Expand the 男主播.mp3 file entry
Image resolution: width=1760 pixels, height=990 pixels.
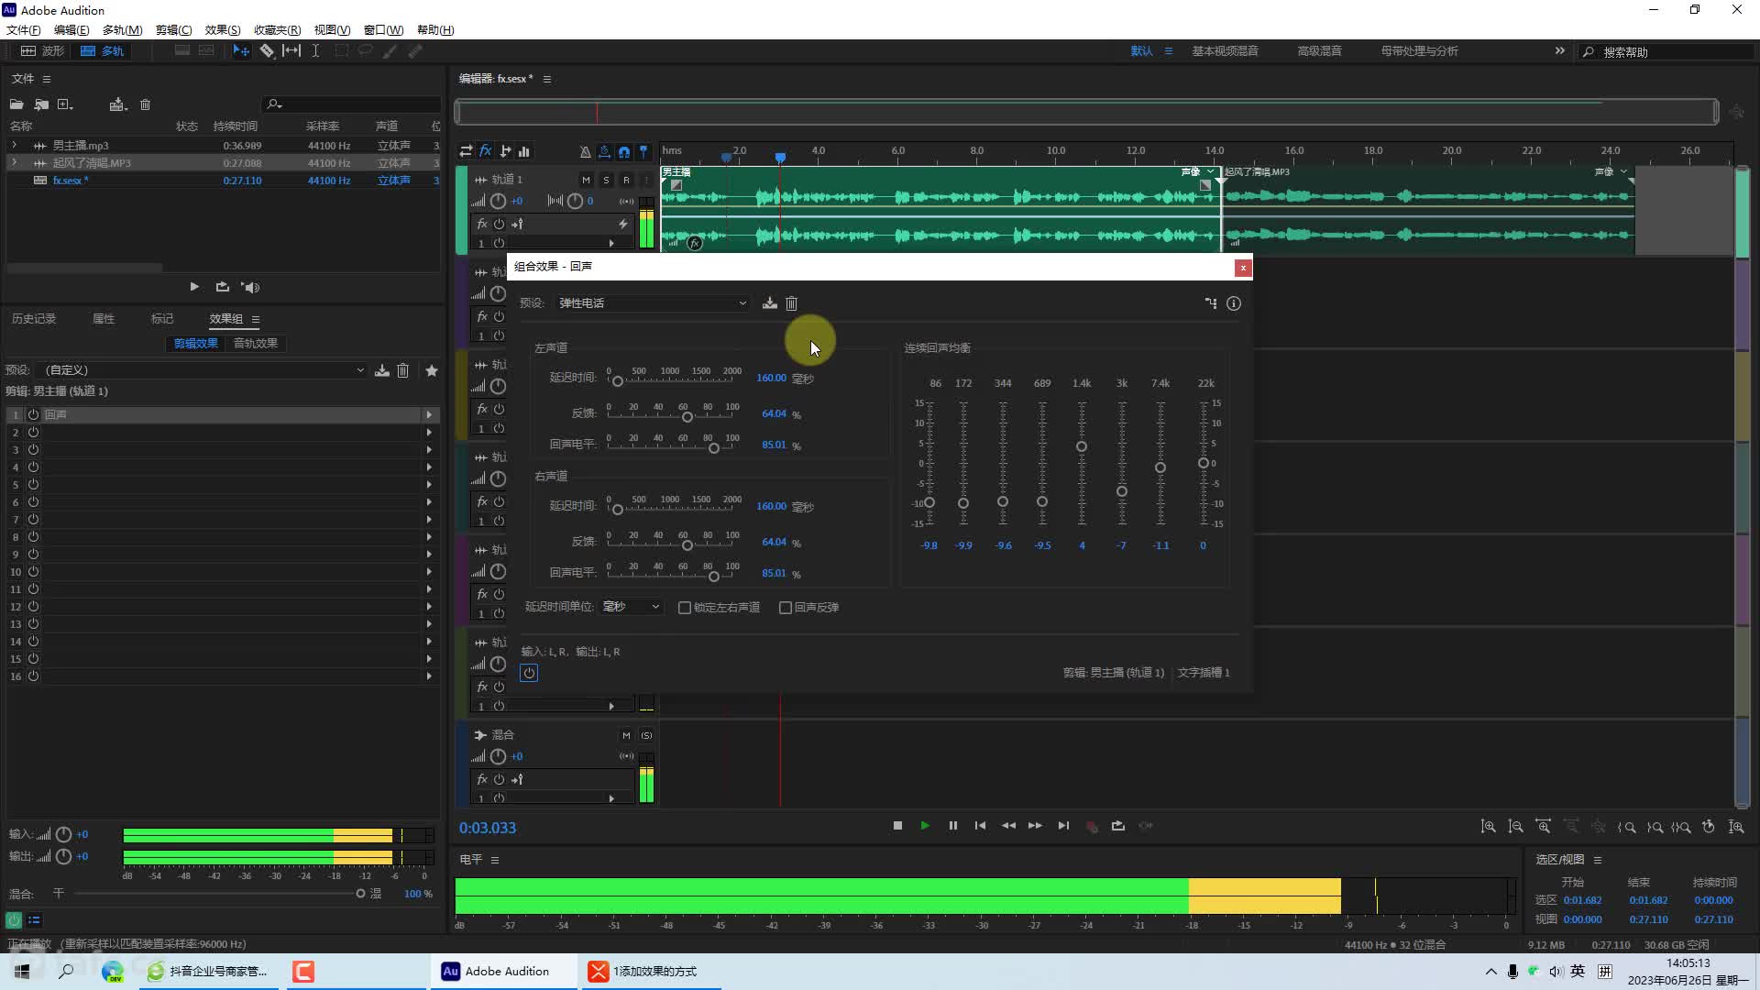click(14, 146)
